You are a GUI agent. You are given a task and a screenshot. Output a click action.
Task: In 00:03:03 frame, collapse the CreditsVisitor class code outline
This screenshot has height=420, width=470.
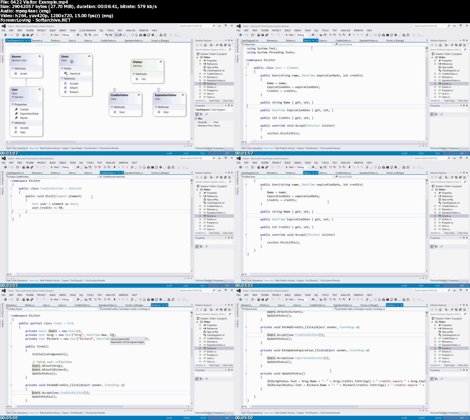pos(11,189)
